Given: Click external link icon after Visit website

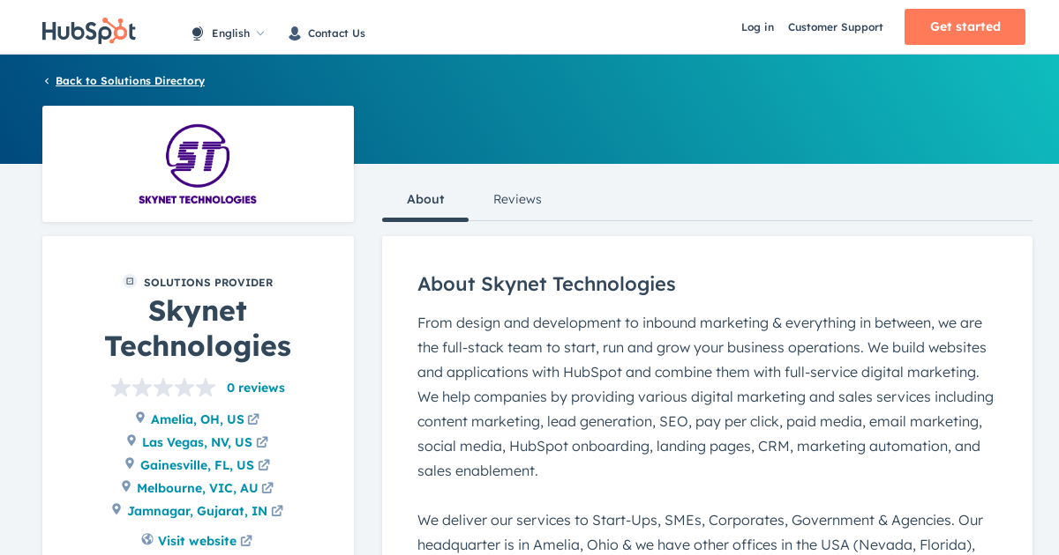Looking at the screenshot, I should (x=246, y=541).
